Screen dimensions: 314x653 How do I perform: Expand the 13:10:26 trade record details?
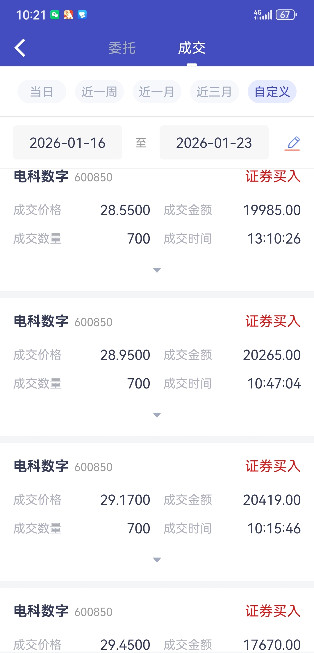pos(157,270)
